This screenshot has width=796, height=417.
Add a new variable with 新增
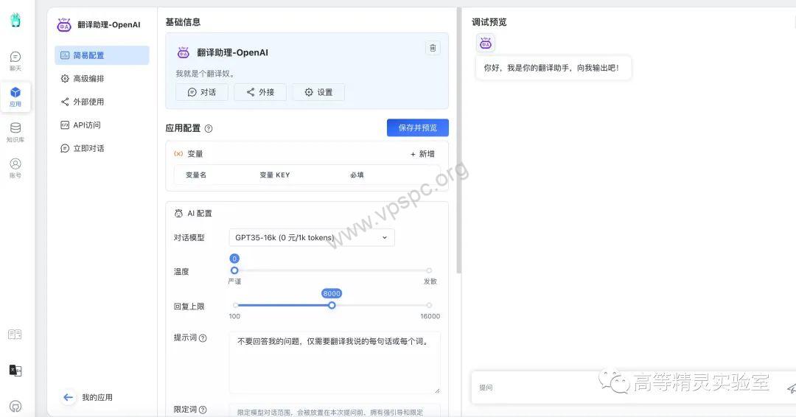(422, 154)
